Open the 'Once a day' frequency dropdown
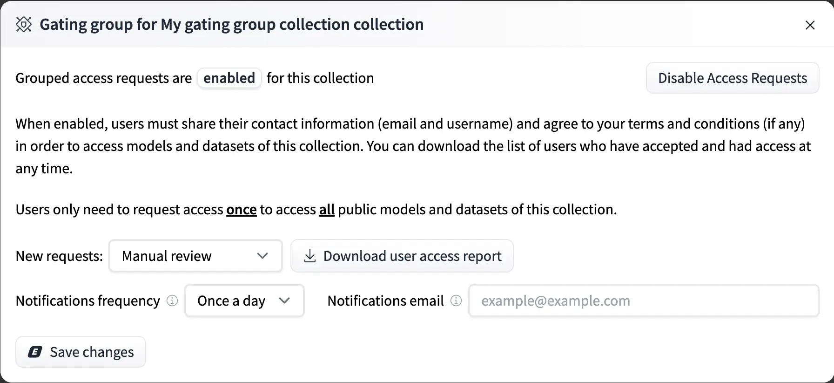The width and height of the screenshot is (834, 383). coord(244,301)
